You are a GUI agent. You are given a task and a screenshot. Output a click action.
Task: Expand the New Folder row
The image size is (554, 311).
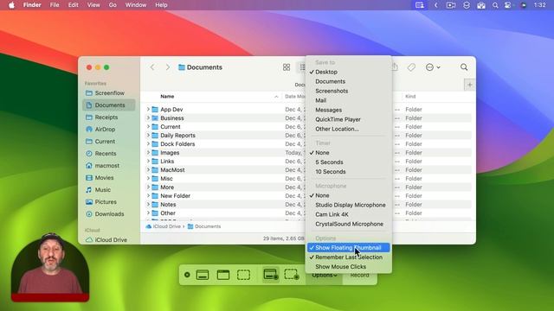148,196
